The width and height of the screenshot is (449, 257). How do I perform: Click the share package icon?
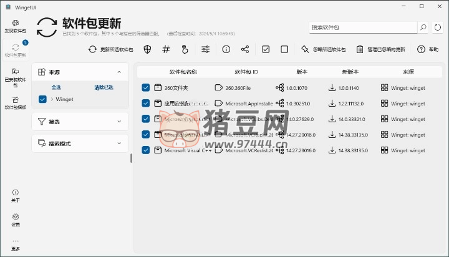click(244, 49)
